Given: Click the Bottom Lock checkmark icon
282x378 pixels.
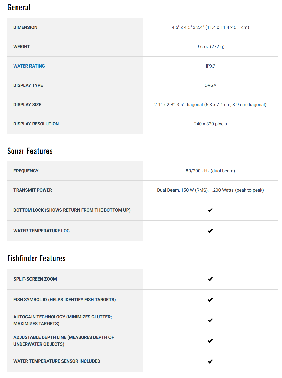Looking at the screenshot, I should pyautogui.click(x=210, y=210).
